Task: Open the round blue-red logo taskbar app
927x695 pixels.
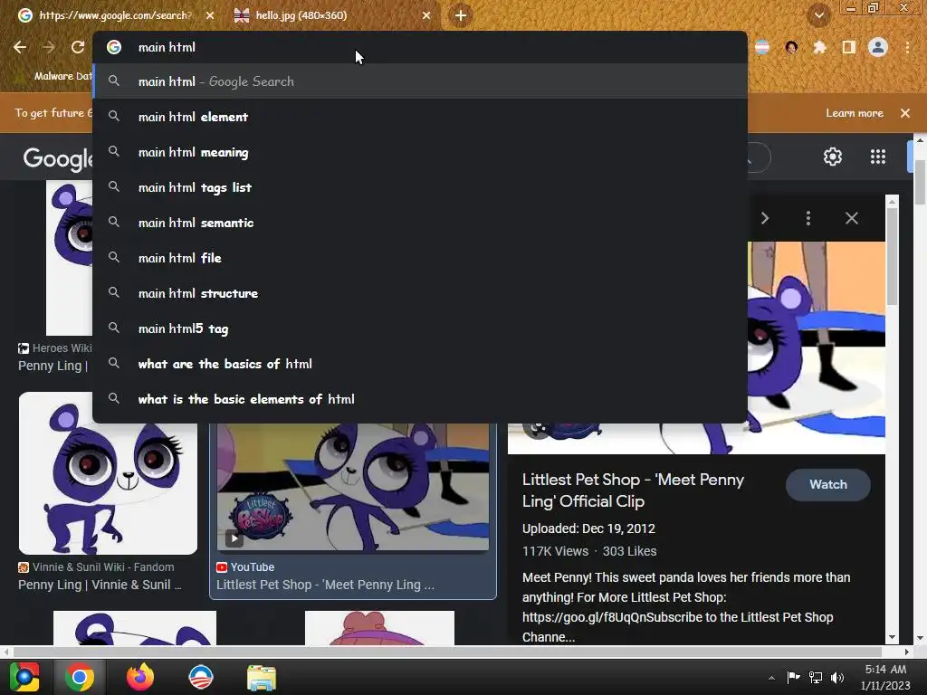Action: coord(200,677)
